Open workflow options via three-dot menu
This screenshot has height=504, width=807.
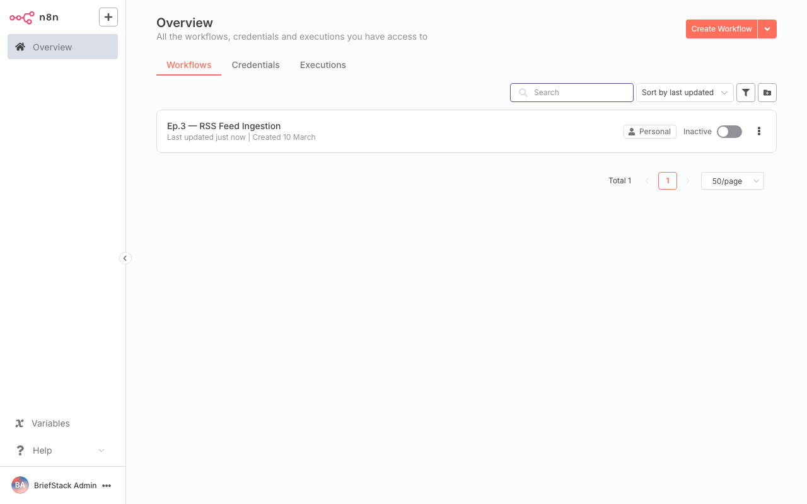(x=759, y=131)
